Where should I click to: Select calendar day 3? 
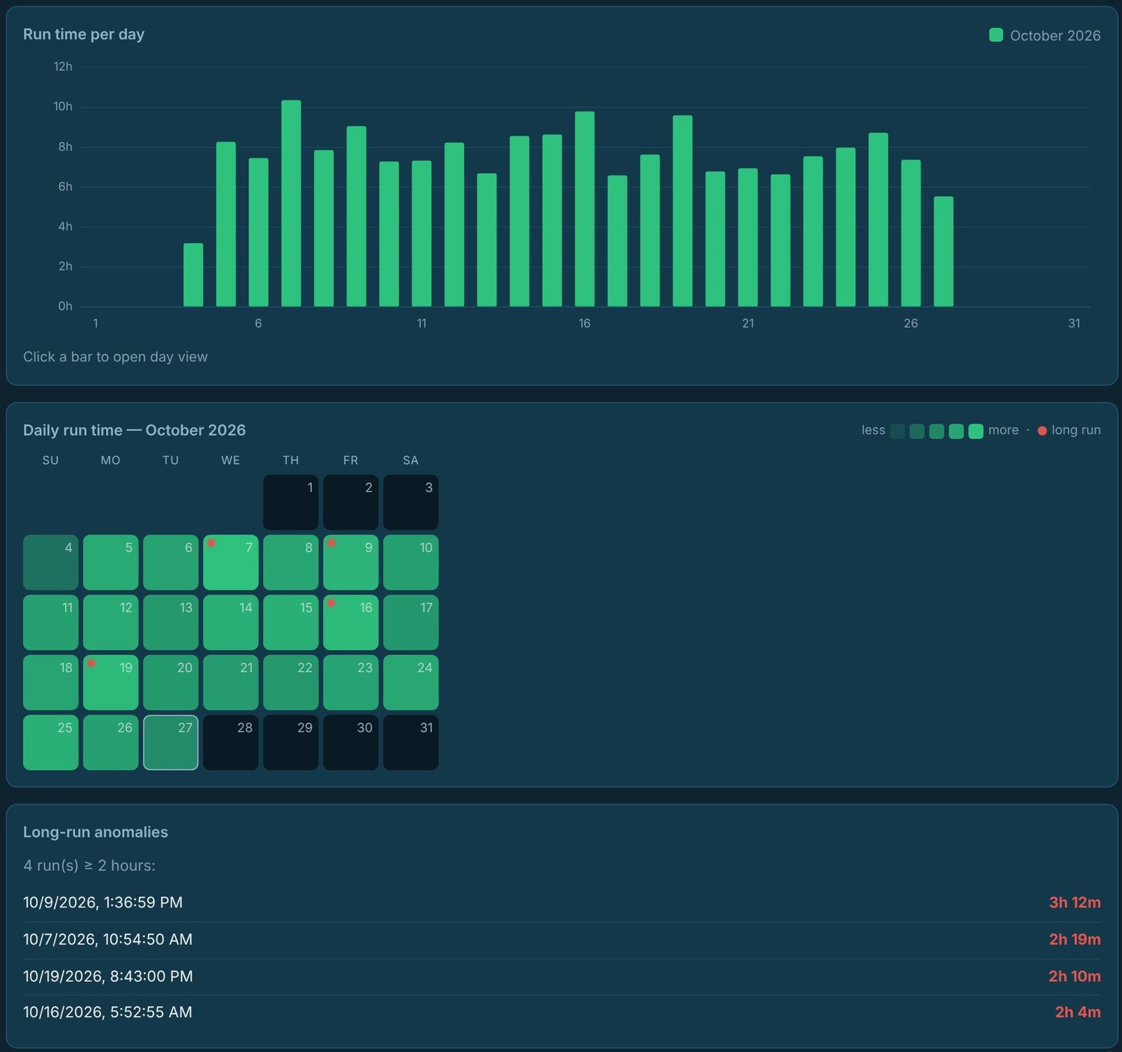pos(411,502)
